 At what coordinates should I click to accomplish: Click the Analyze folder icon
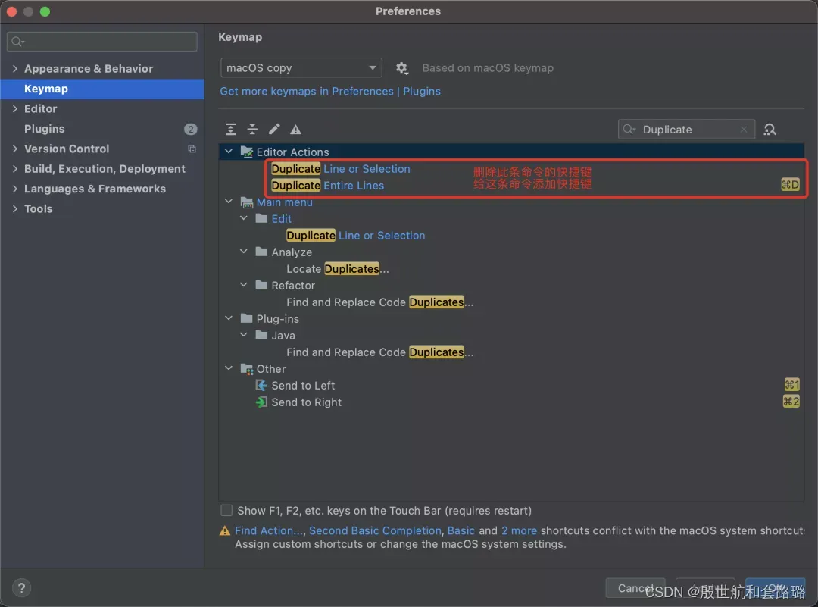coord(261,252)
